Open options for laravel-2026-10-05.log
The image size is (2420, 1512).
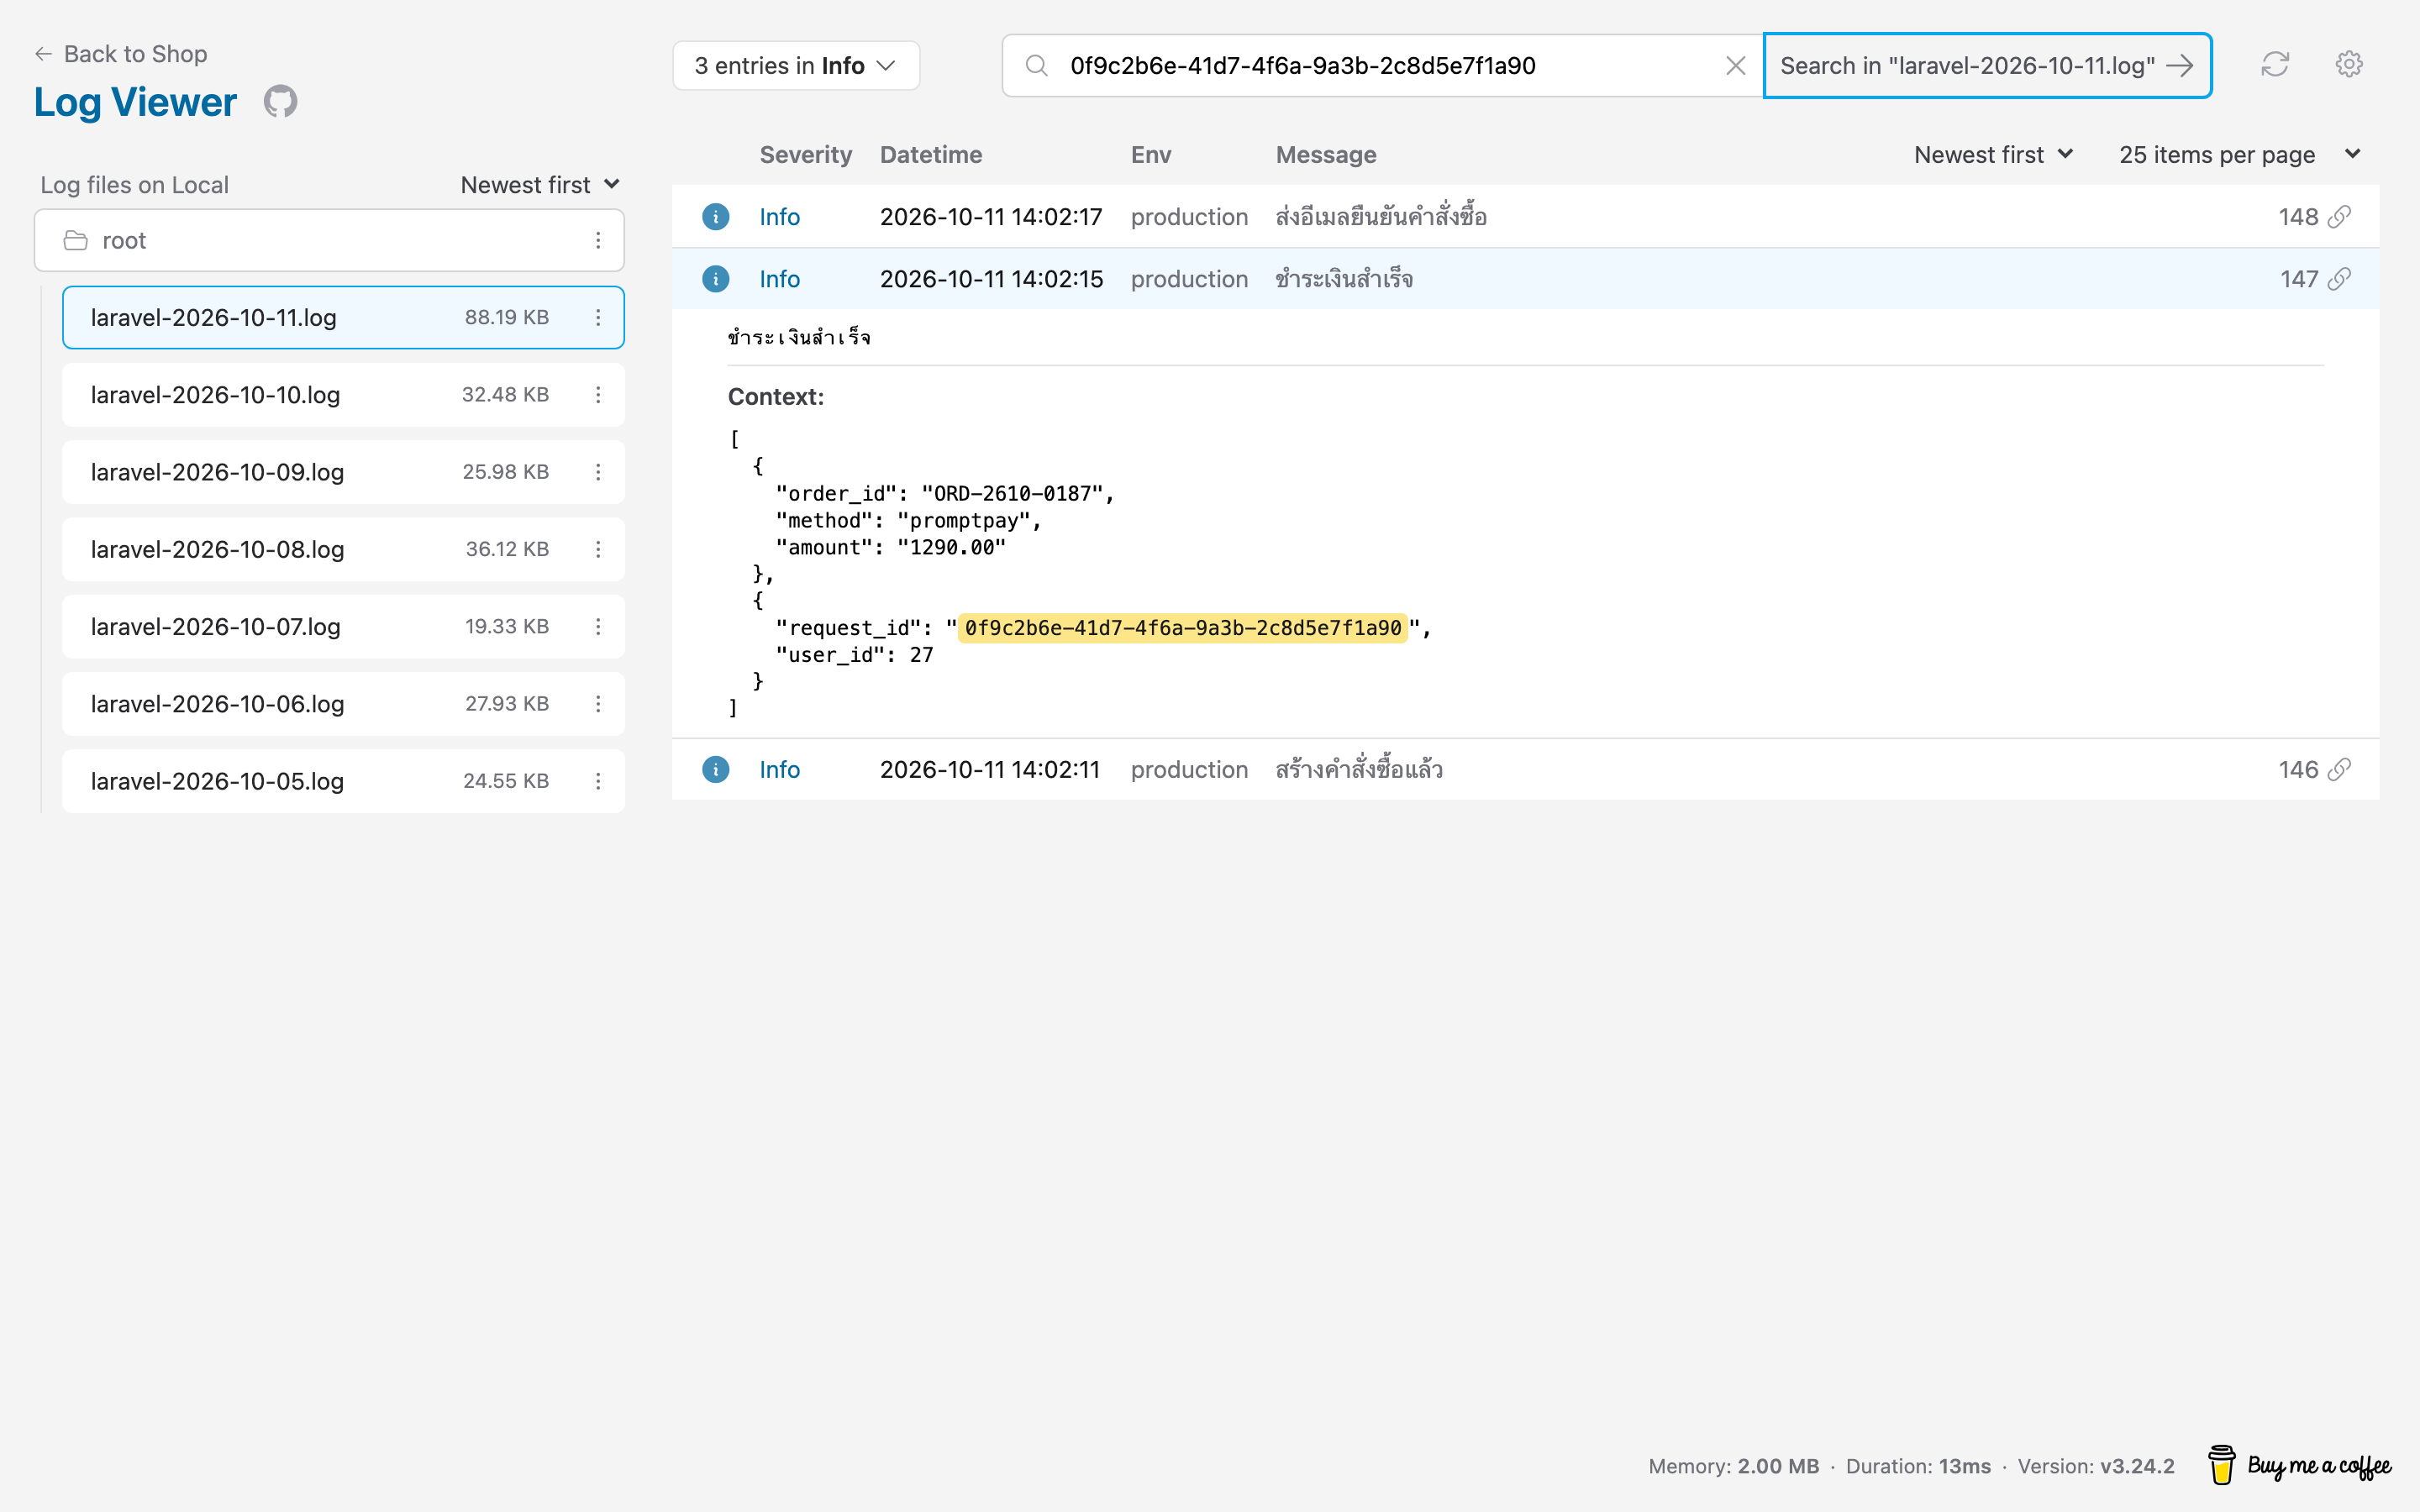(x=598, y=781)
